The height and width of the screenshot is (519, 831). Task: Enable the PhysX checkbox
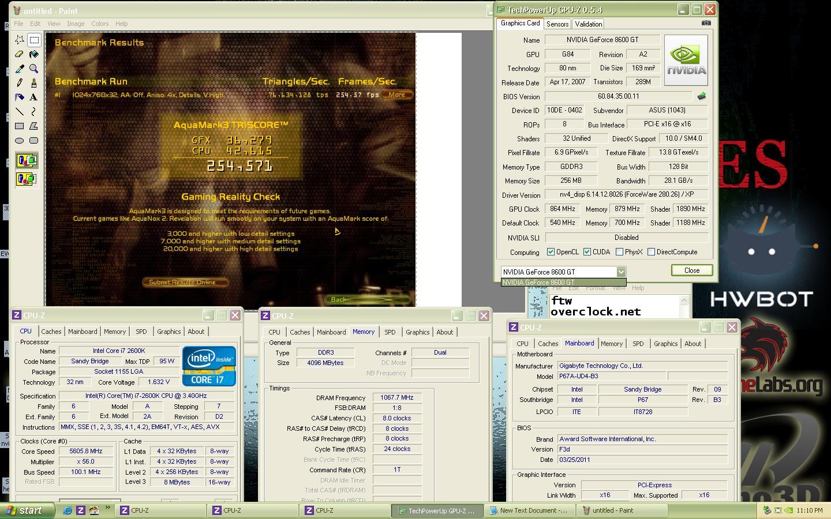(619, 252)
